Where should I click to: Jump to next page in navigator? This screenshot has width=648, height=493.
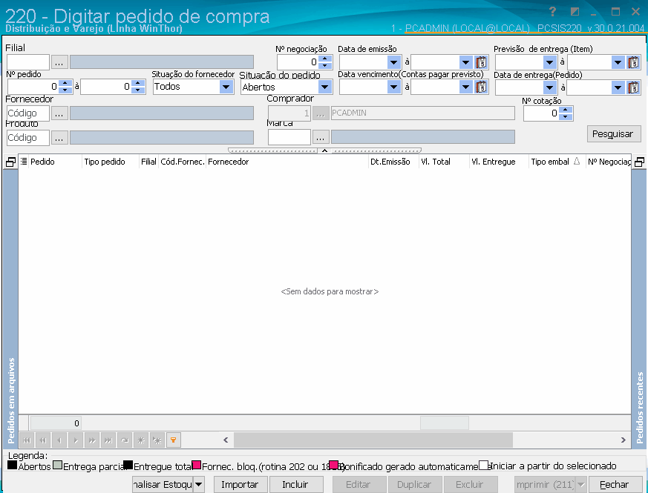click(92, 440)
